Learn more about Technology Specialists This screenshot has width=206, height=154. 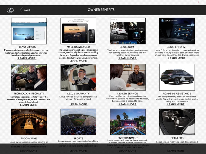point(29,105)
